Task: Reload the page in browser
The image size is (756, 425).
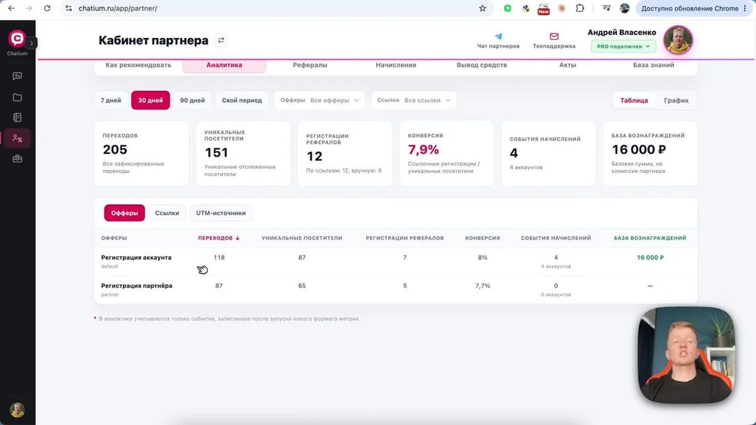Action: [x=47, y=8]
